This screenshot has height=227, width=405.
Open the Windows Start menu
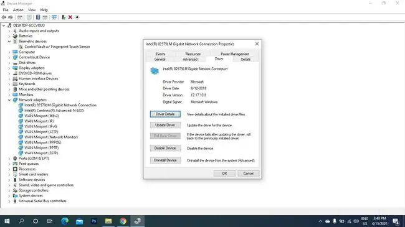(x=7, y=221)
